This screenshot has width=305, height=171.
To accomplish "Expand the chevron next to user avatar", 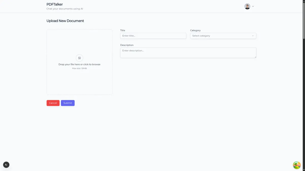I will click(x=253, y=6).
